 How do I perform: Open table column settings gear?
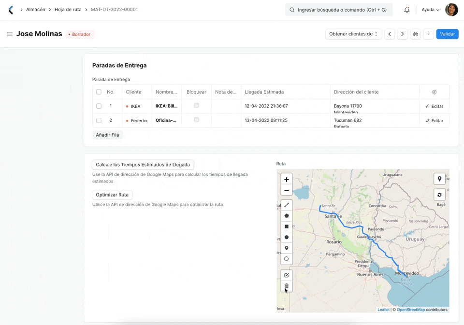click(434, 92)
